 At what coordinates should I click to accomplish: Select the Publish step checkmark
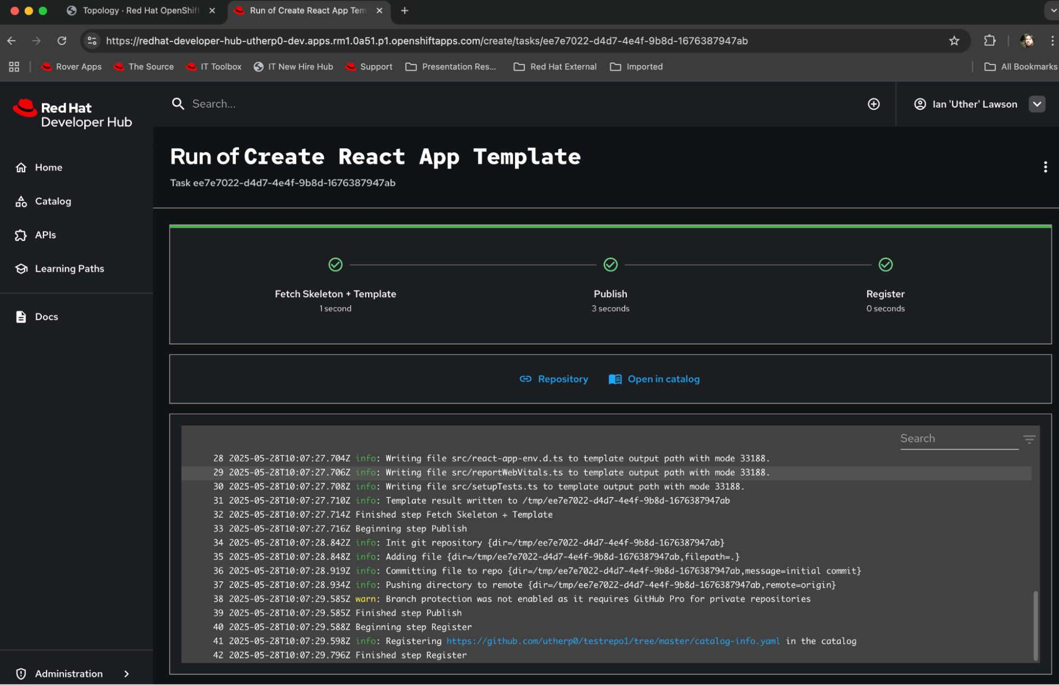pos(610,264)
